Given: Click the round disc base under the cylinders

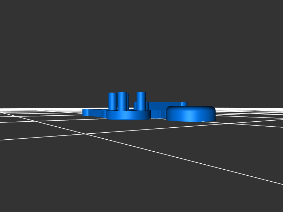Looking at the screenshot, I should click(128, 115).
